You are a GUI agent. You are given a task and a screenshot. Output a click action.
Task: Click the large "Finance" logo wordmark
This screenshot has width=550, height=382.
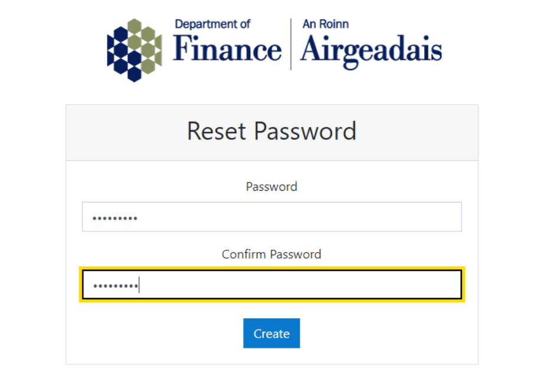point(227,49)
